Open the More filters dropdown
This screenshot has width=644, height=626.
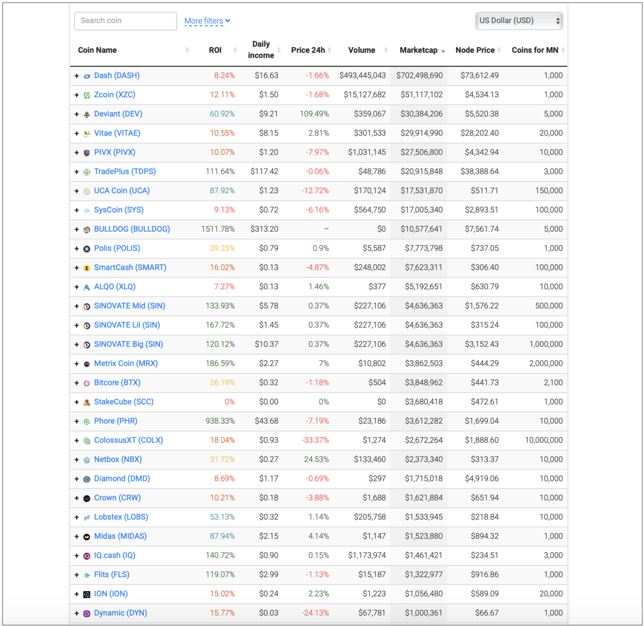click(x=207, y=21)
